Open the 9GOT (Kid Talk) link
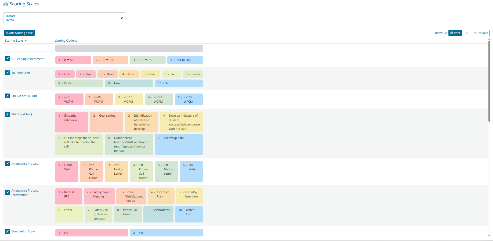Image resolution: width=493 pixels, height=241 pixels. (21, 114)
